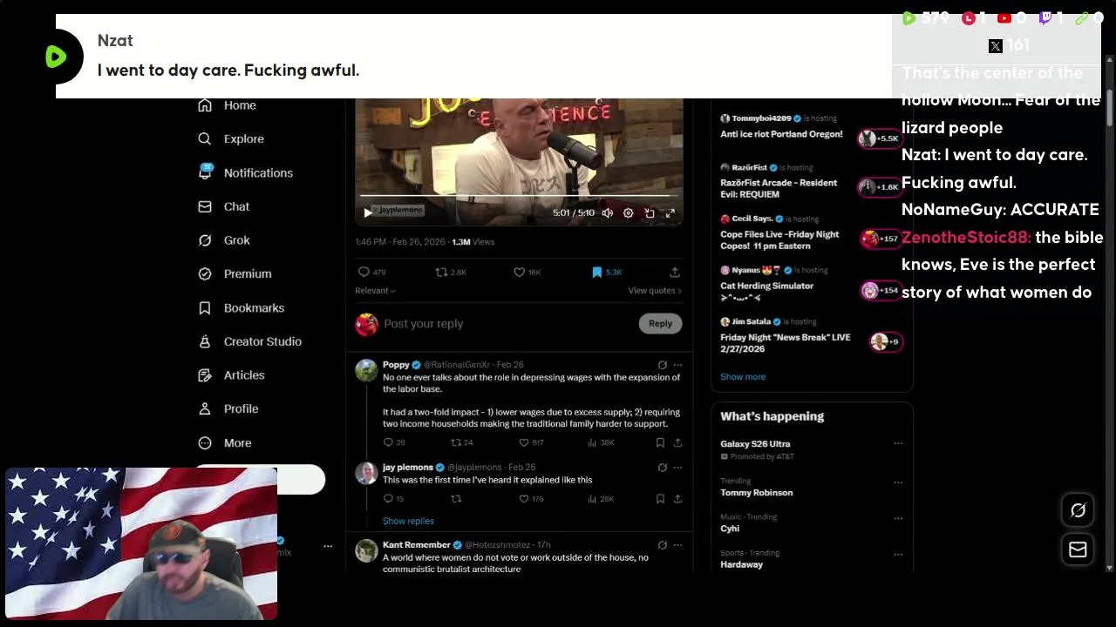The image size is (1116, 627).
Task: Click the Notifications bell icon
Action: (205, 172)
